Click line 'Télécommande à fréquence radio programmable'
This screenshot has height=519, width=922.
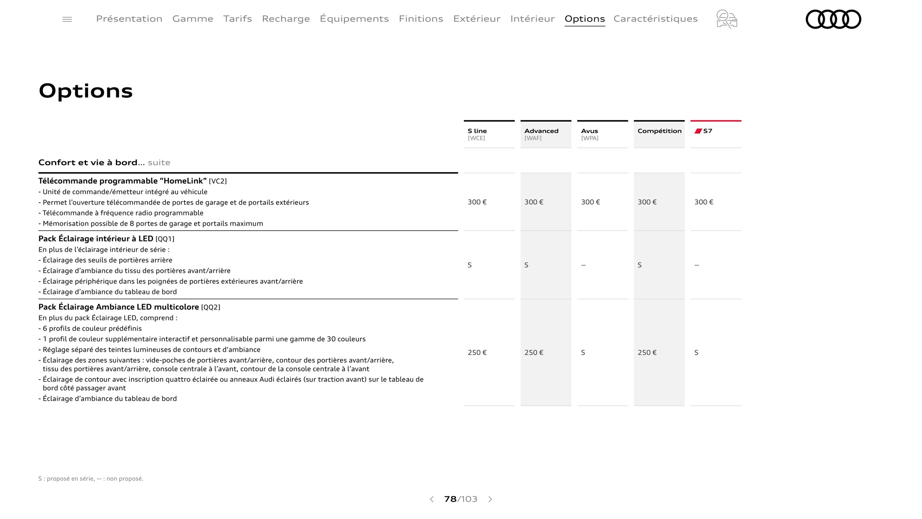click(121, 213)
